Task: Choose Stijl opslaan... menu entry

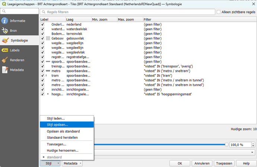Action: pos(67,125)
